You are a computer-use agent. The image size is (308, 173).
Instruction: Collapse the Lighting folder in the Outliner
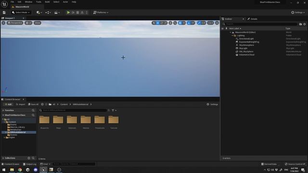point(232,36)
